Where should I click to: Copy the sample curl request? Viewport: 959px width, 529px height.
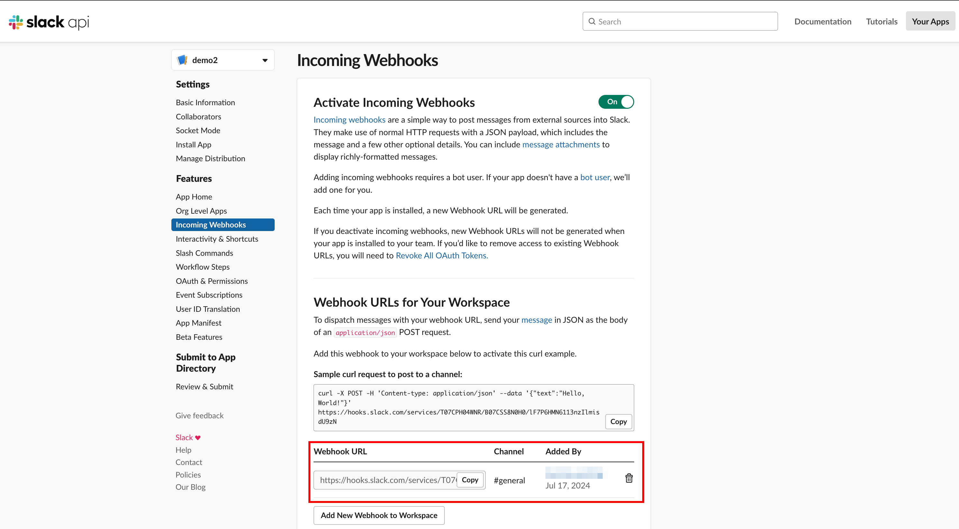tap(618, 421)
